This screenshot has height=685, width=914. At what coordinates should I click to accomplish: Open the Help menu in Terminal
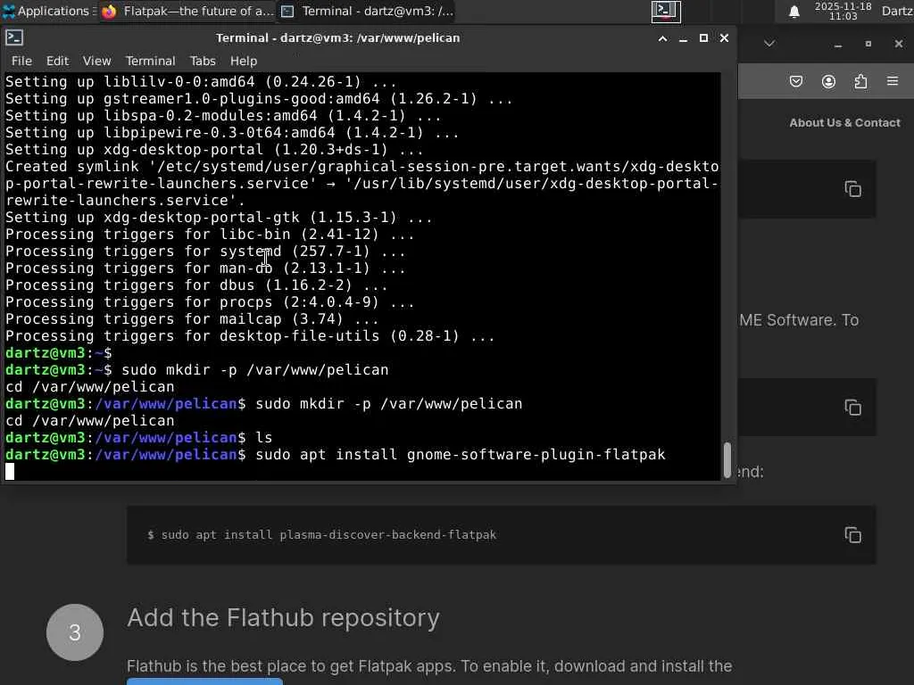[244, 61]
